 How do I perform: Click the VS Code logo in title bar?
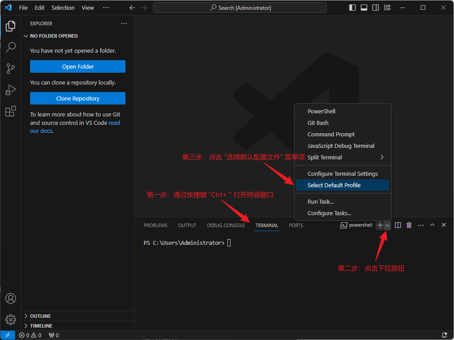pos(8,8)
